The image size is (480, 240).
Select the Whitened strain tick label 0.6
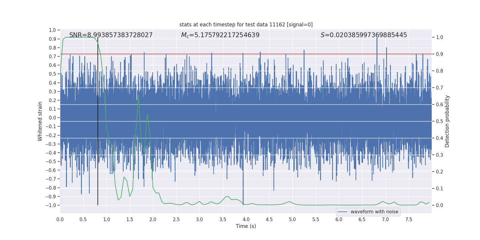coord(52,65)
